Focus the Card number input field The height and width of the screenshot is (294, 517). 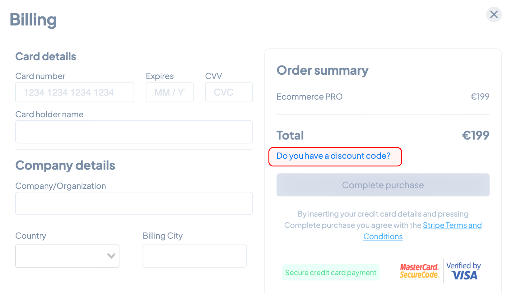pyautogui.click(x=75, y=92)
